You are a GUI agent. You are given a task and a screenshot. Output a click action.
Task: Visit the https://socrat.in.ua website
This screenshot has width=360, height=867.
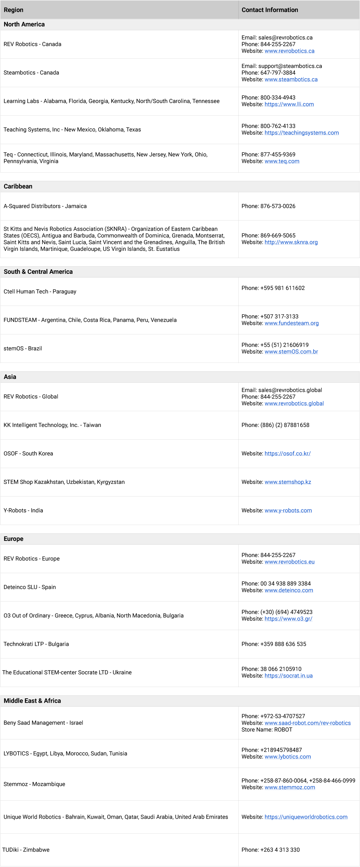288,676
